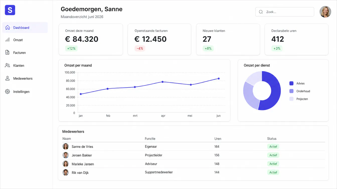This screenshot has width=337, height=189.
Task: Click the bar chart icon beside Omzet
Action: [x=8, y=40]
